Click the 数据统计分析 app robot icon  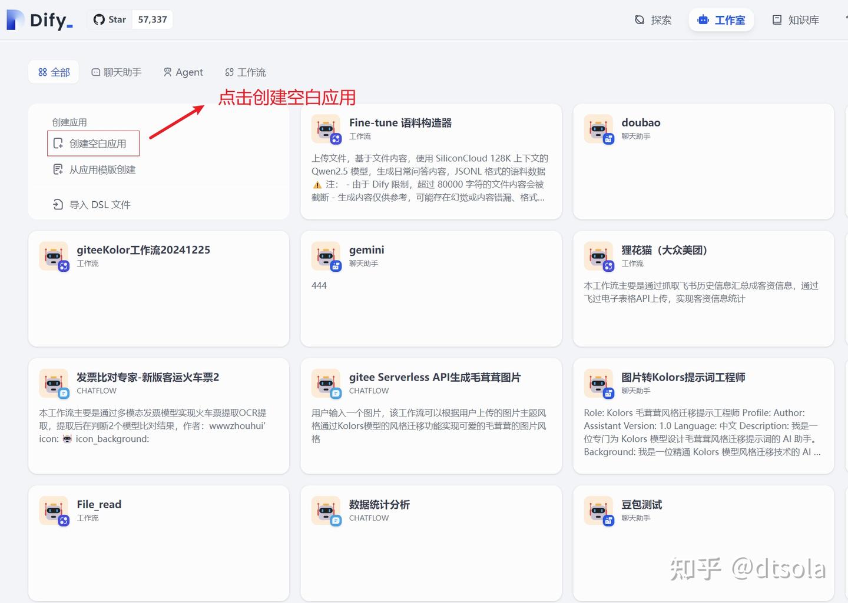click(326, 511)
